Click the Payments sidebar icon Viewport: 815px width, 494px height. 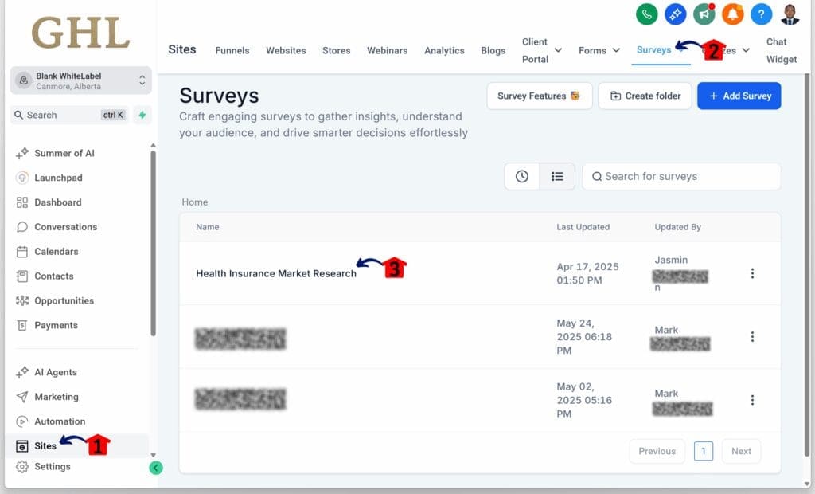(21, 325)
